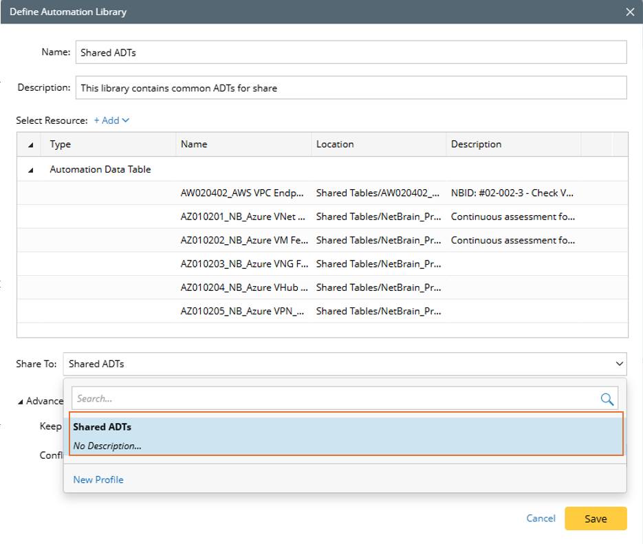Open the Add resource dropdown
The image size is (643, 544).
pyautogui.click(x=111, y=120)
